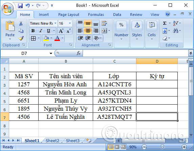Click the Office button logo
Viewport: 194px width, 151px height.
(x=7, y=9)
